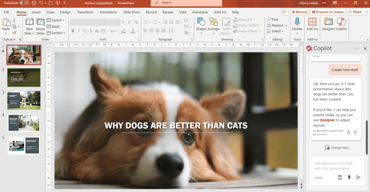Send the Copilot prompt
This screenshot has height=192, width=370.
(358, 177)
